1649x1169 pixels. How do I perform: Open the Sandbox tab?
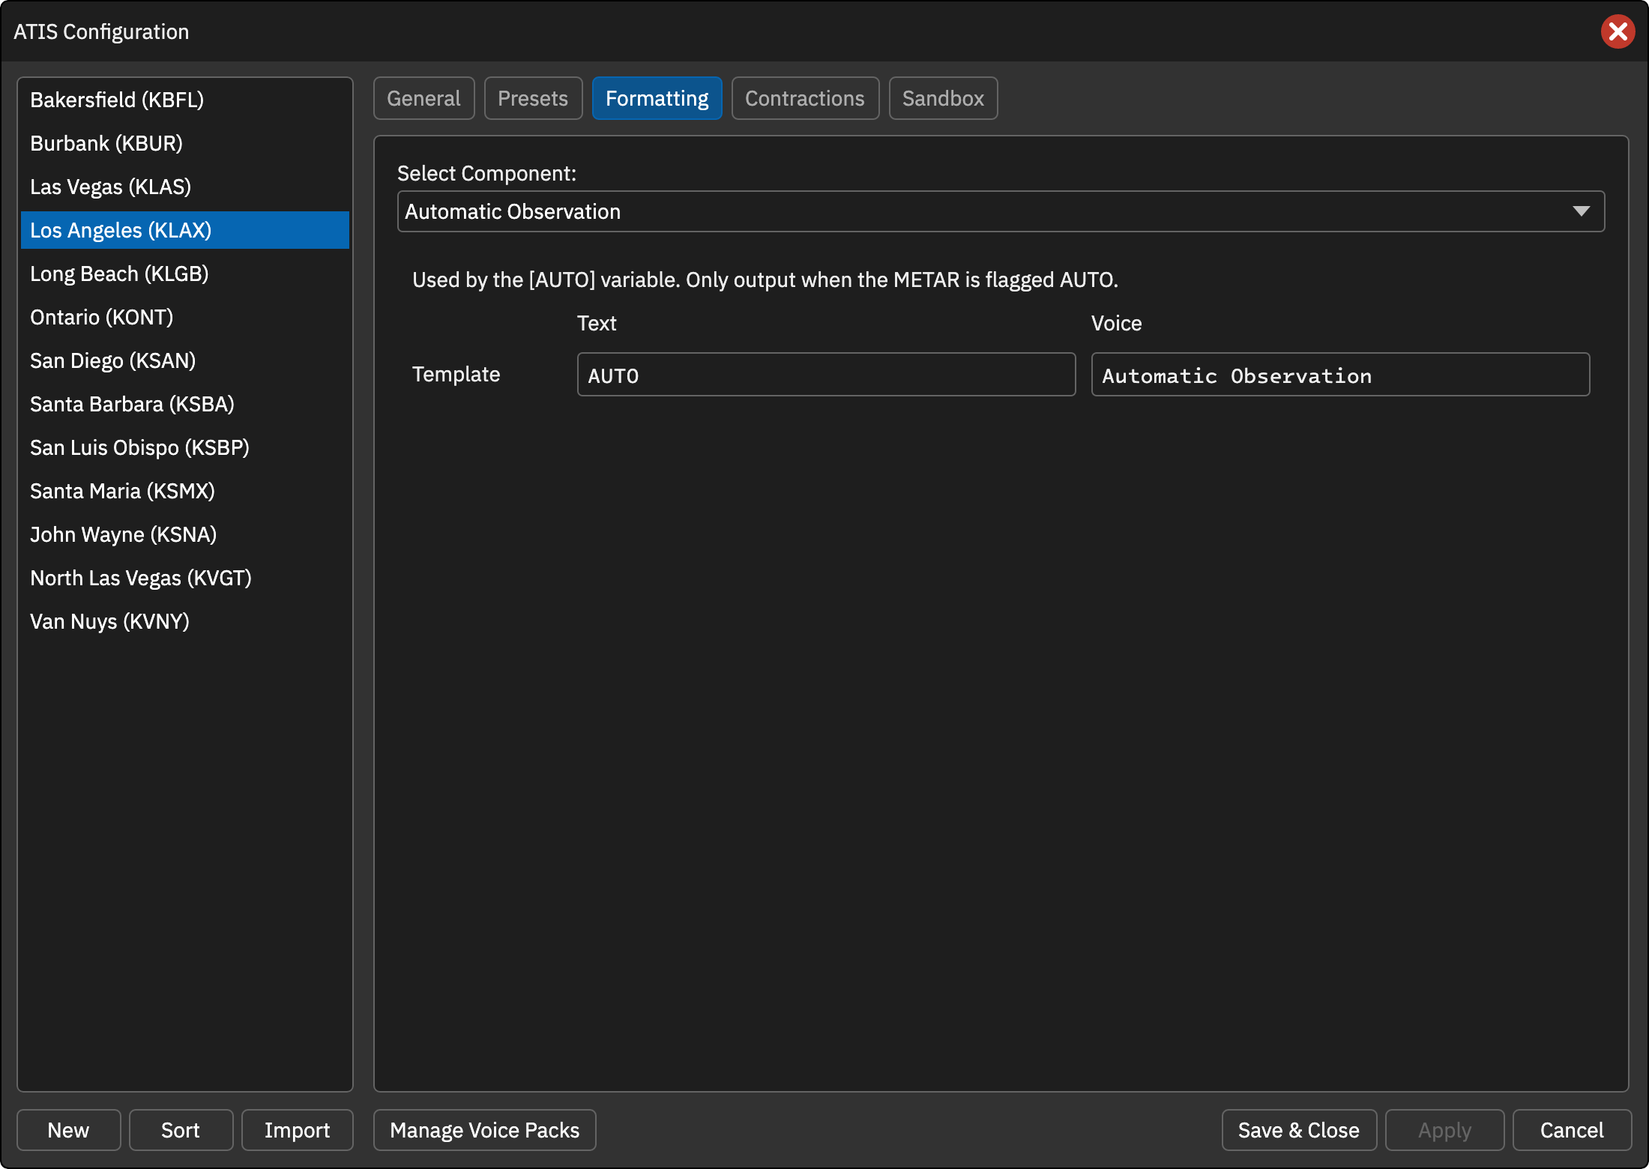[943, 98]
